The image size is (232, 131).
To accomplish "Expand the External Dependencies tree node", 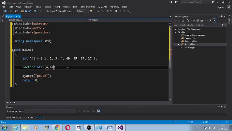I will coord(178,35).
